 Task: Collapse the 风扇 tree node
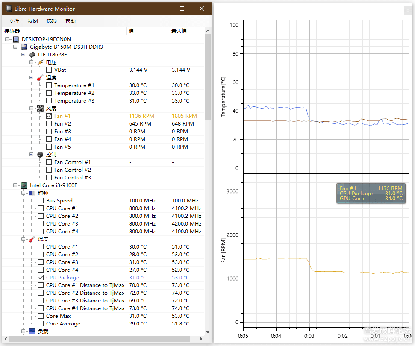point(31,108)
